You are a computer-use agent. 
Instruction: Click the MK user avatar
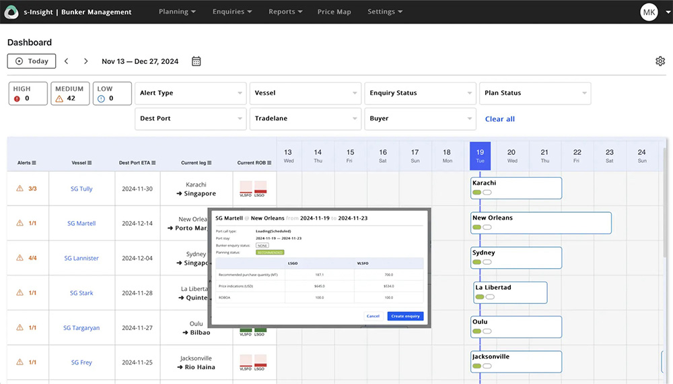pyautogui.click(x=649, y=12)
